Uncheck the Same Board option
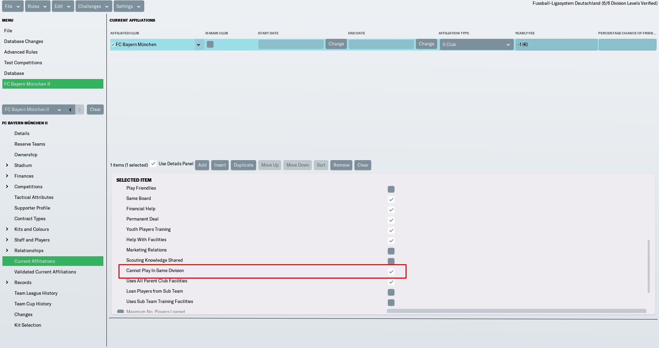The height and width of the screenshot is (348, 659). pos(391,200)
